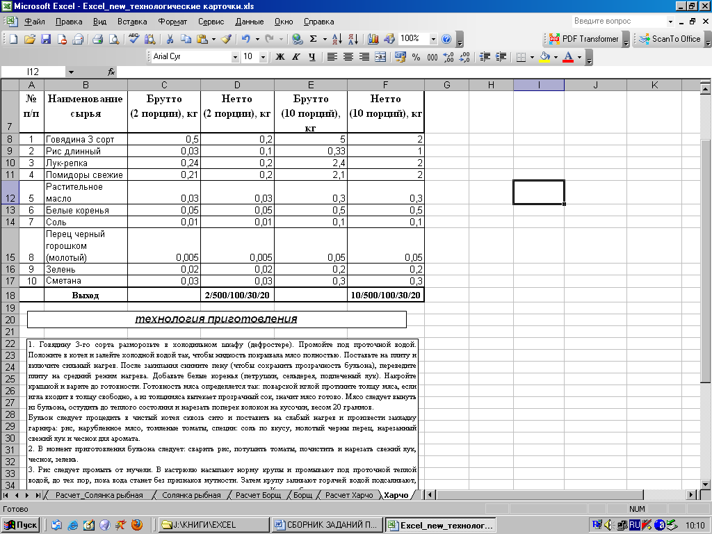712x534 pixels.
Task: Select column I header
Action: [x=539, y=85]
